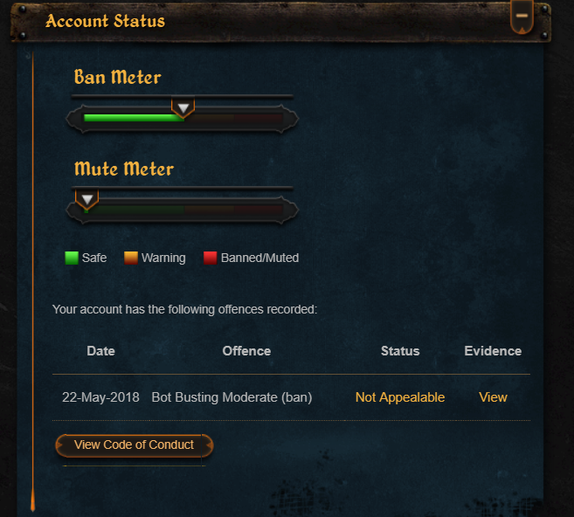Select the 22-May-2018 offence date
Screen dimensions: 574x517
100,397
